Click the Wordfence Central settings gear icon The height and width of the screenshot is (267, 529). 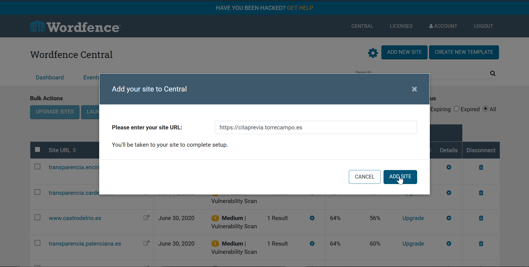(x=373, y=53)
